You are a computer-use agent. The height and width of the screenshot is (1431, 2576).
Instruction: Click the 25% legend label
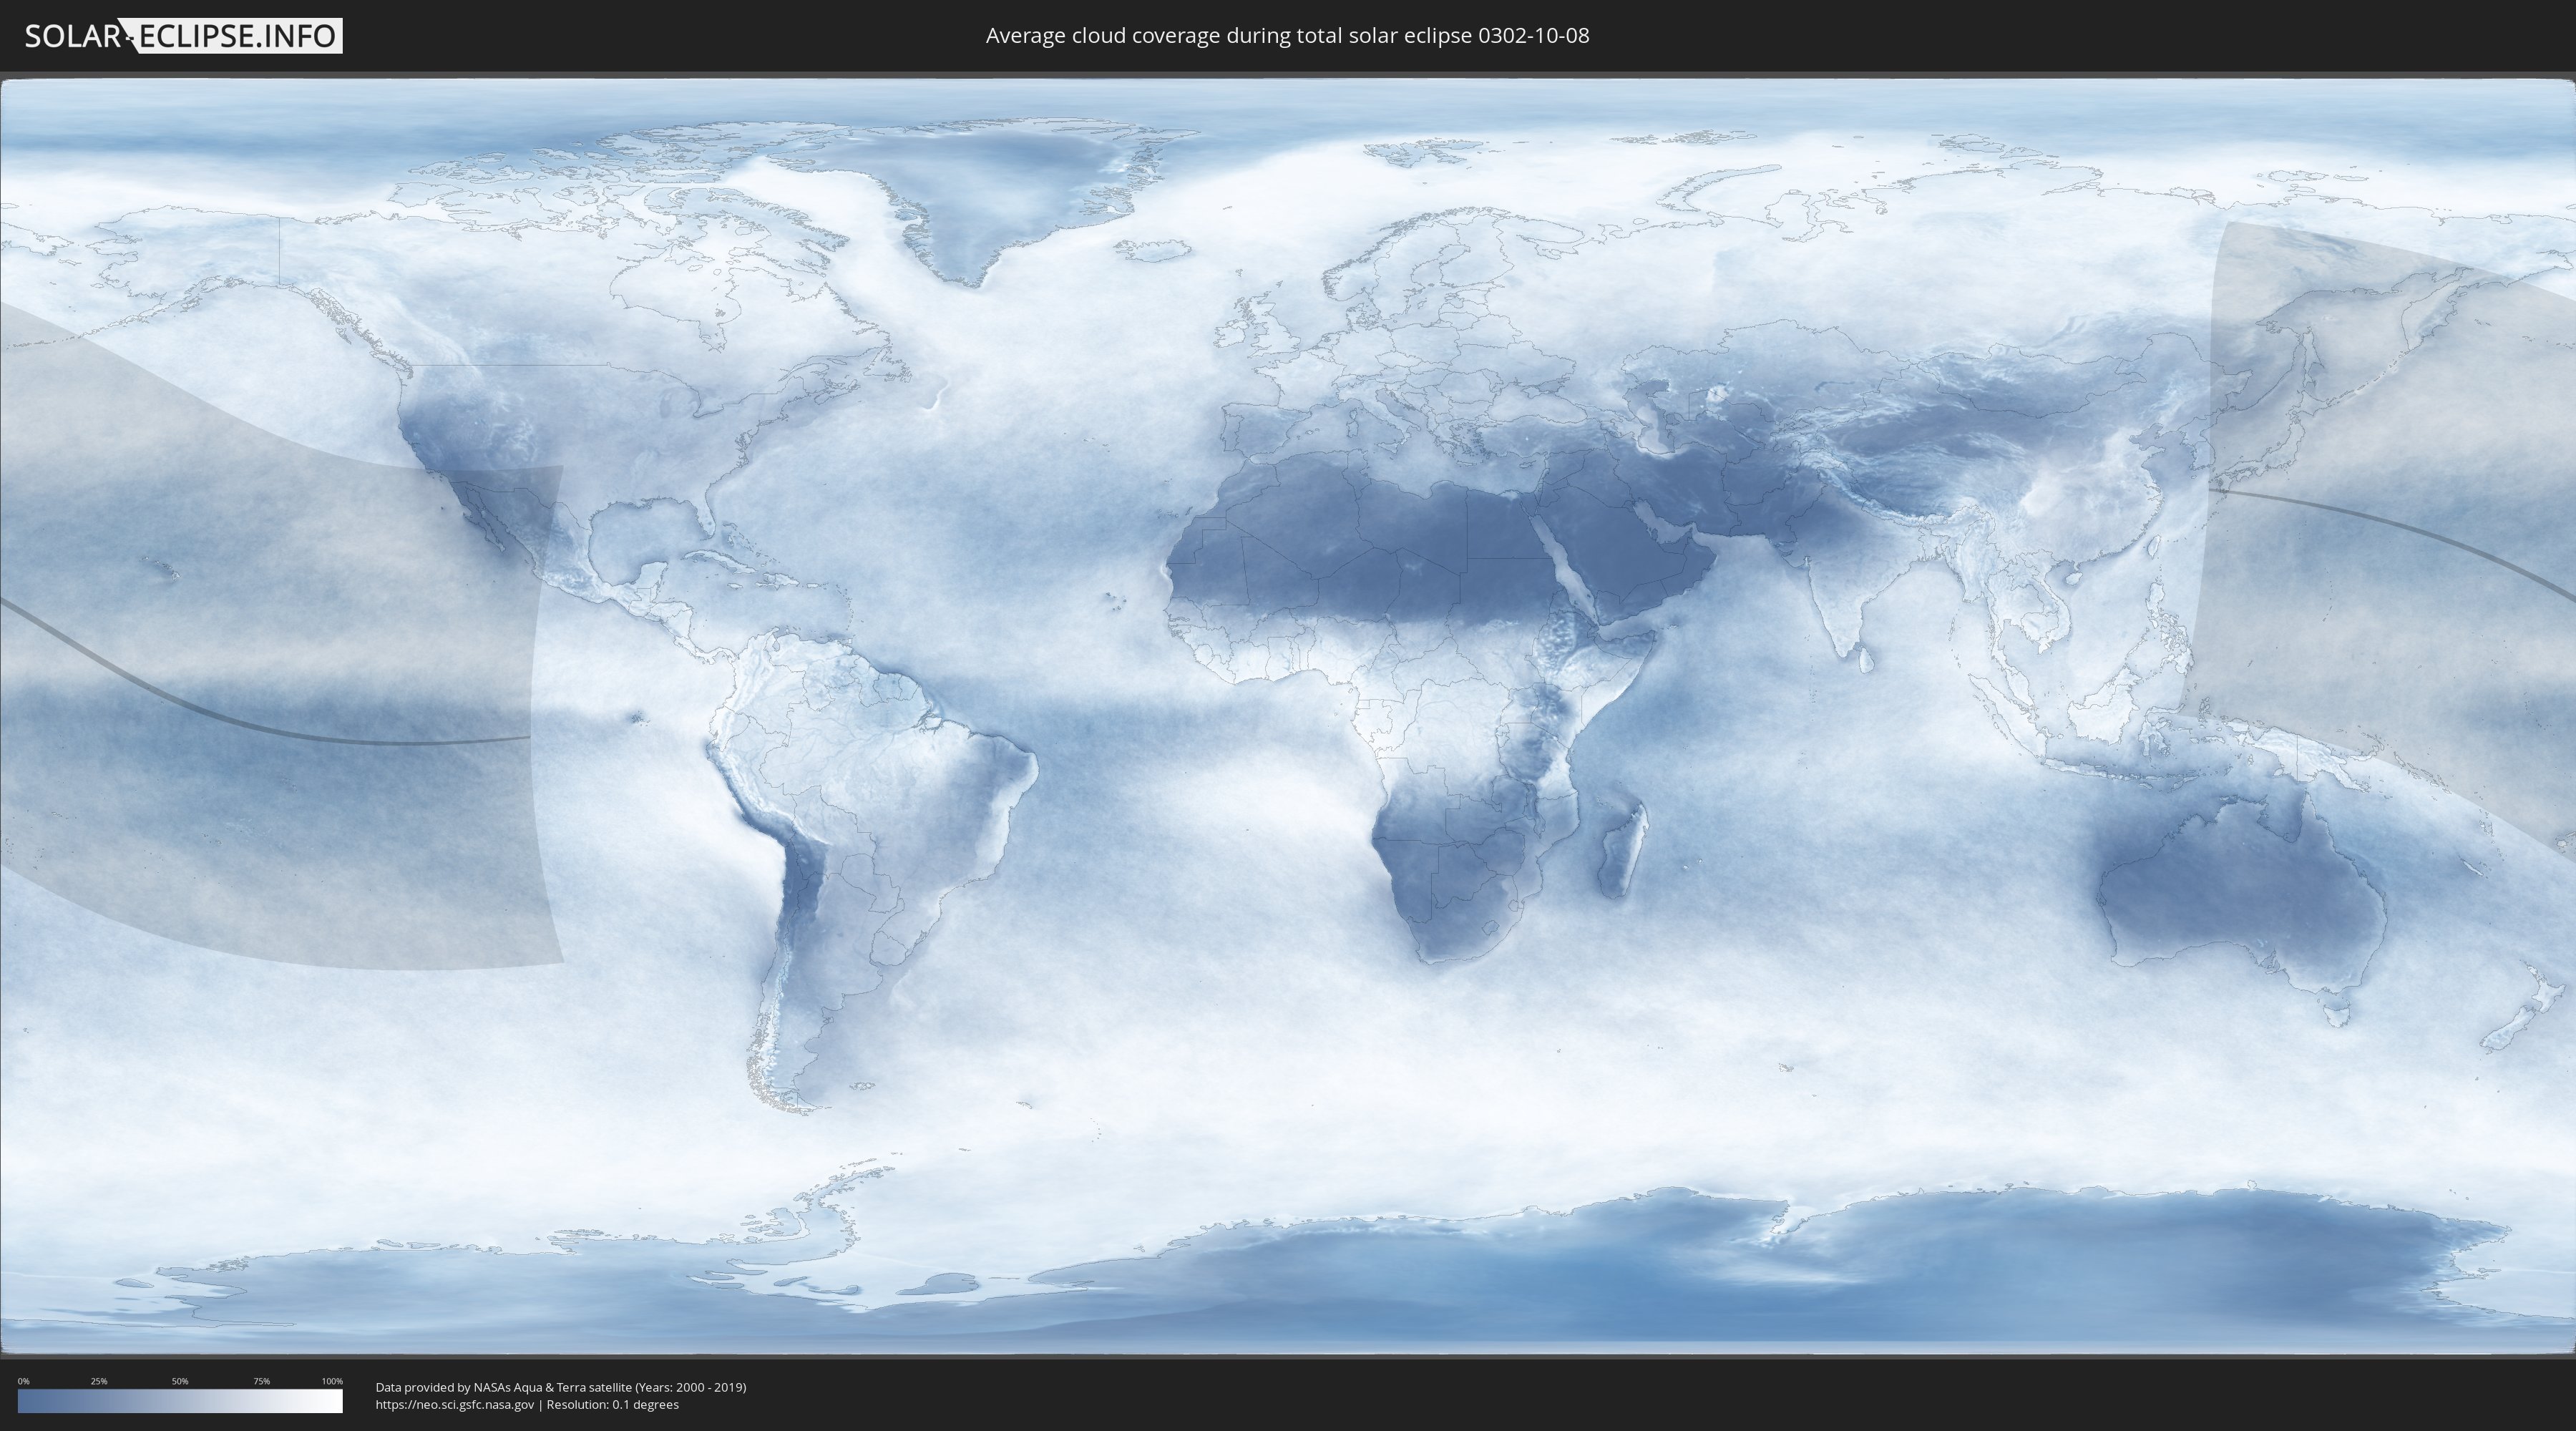(99, 1381)
